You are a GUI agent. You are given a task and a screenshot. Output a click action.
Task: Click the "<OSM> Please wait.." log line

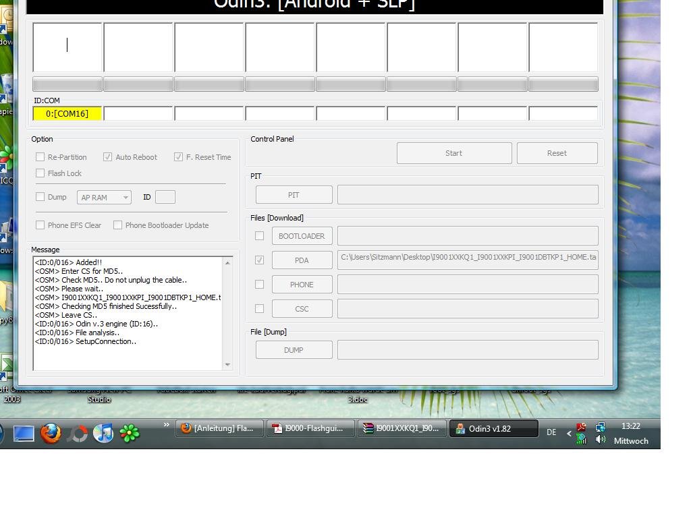[x=69, y=289]
